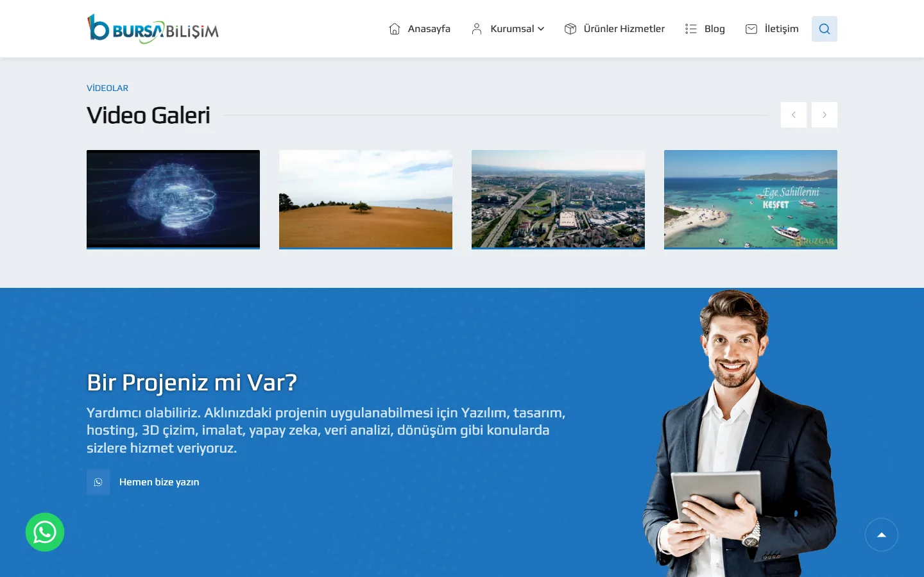Screen dimensions: 924x577
Task: Open the aerial city view video thumbnail
Action: pos(558,199)
